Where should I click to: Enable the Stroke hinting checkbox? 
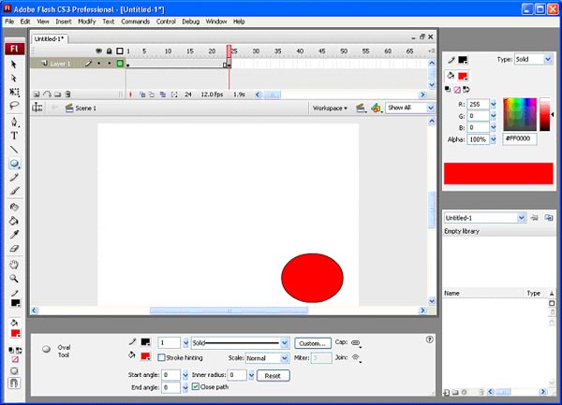click(x=162, y=358)
